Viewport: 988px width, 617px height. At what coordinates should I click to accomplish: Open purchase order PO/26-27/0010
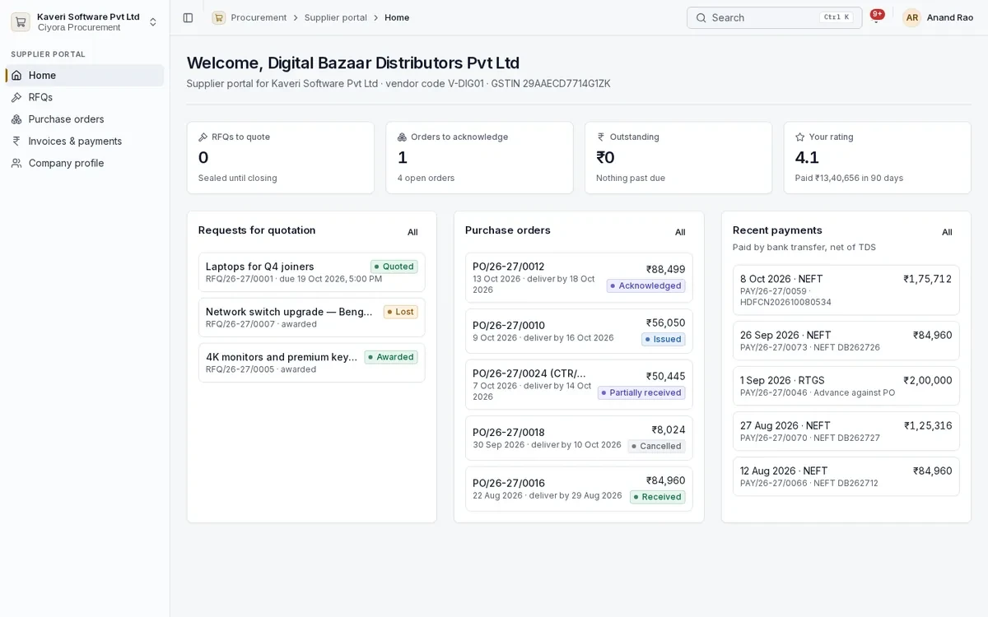pos(579,331)
